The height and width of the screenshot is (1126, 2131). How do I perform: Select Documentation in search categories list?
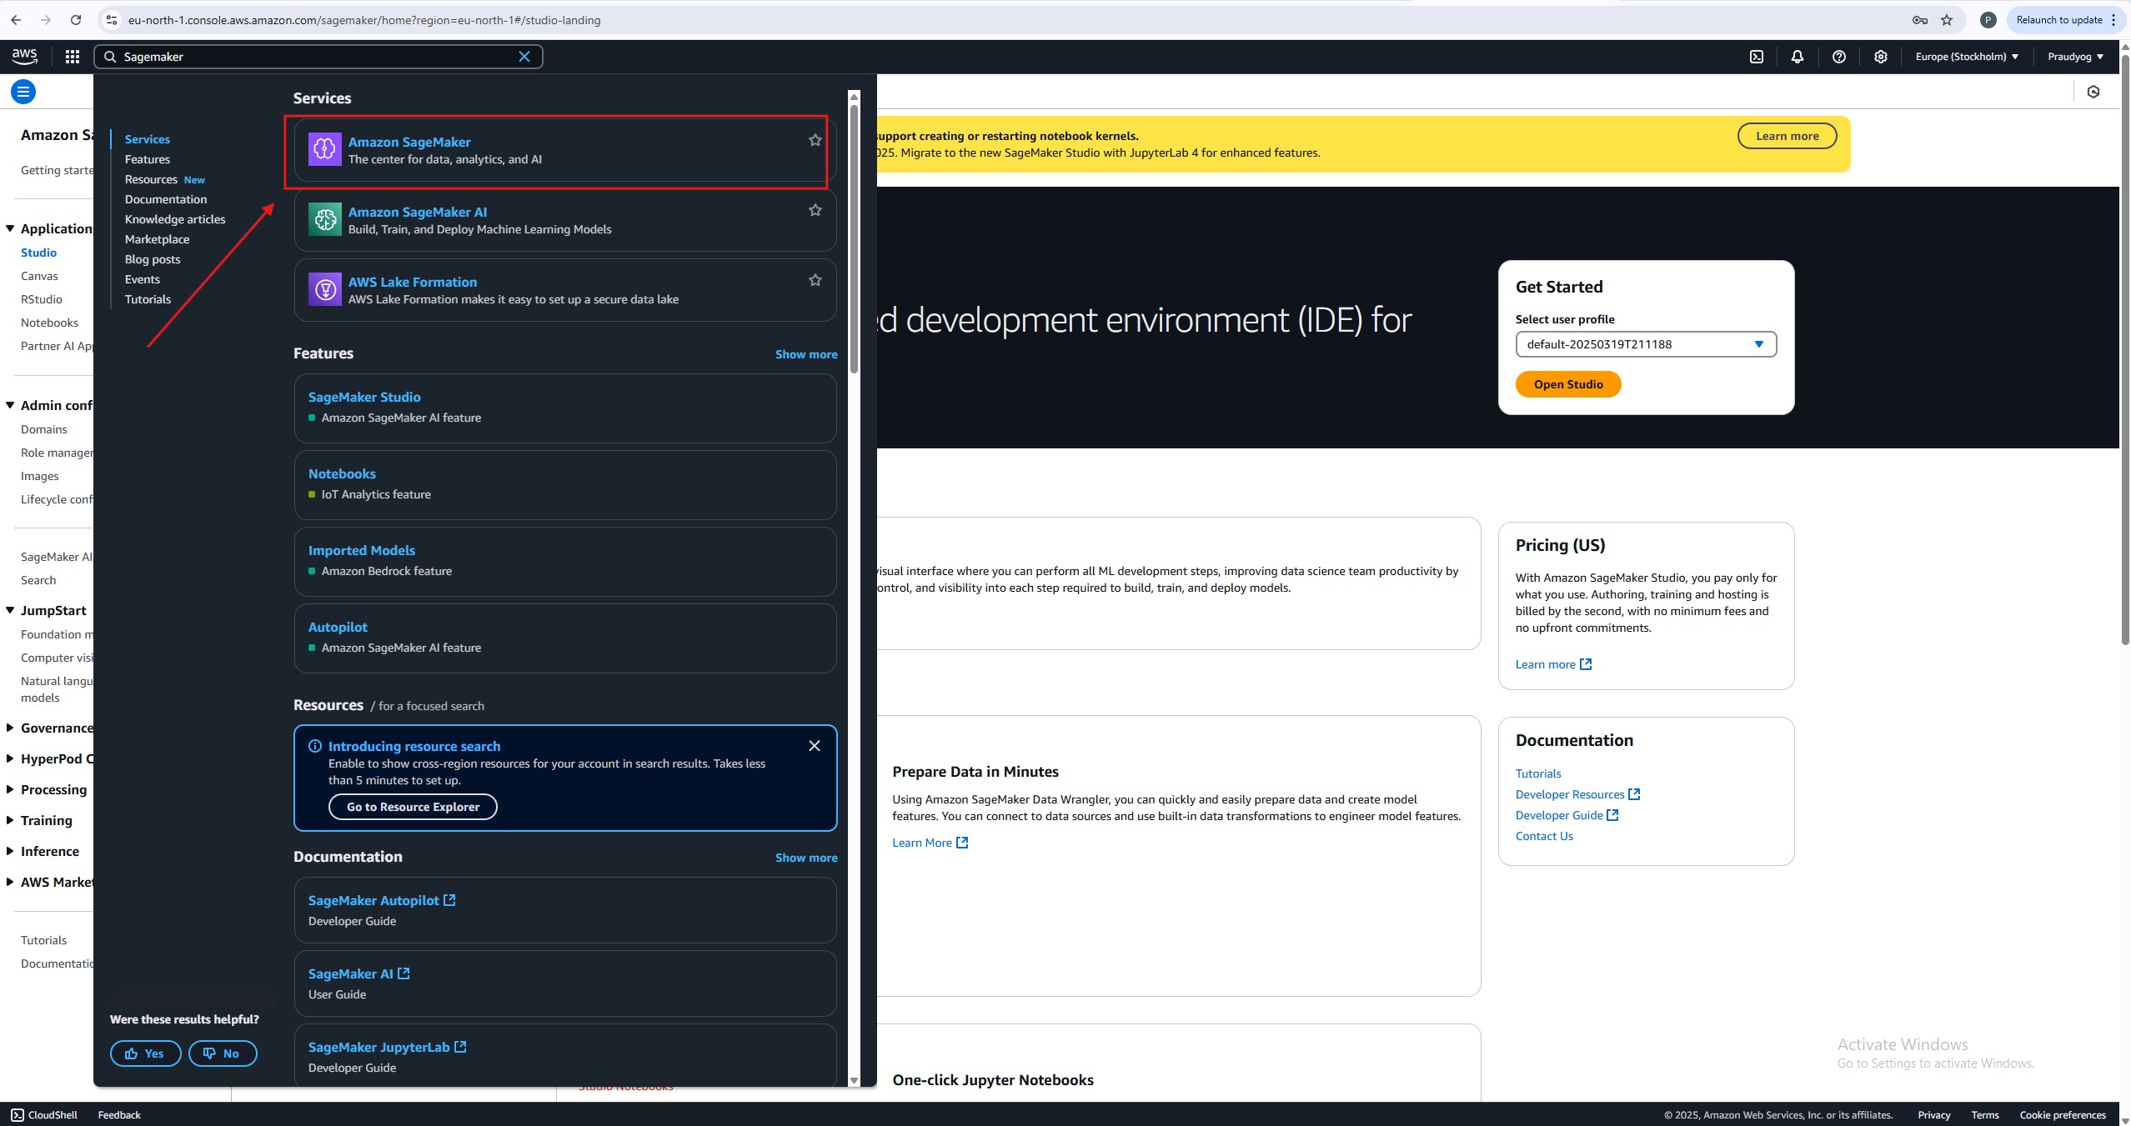(x=166, y=199)
